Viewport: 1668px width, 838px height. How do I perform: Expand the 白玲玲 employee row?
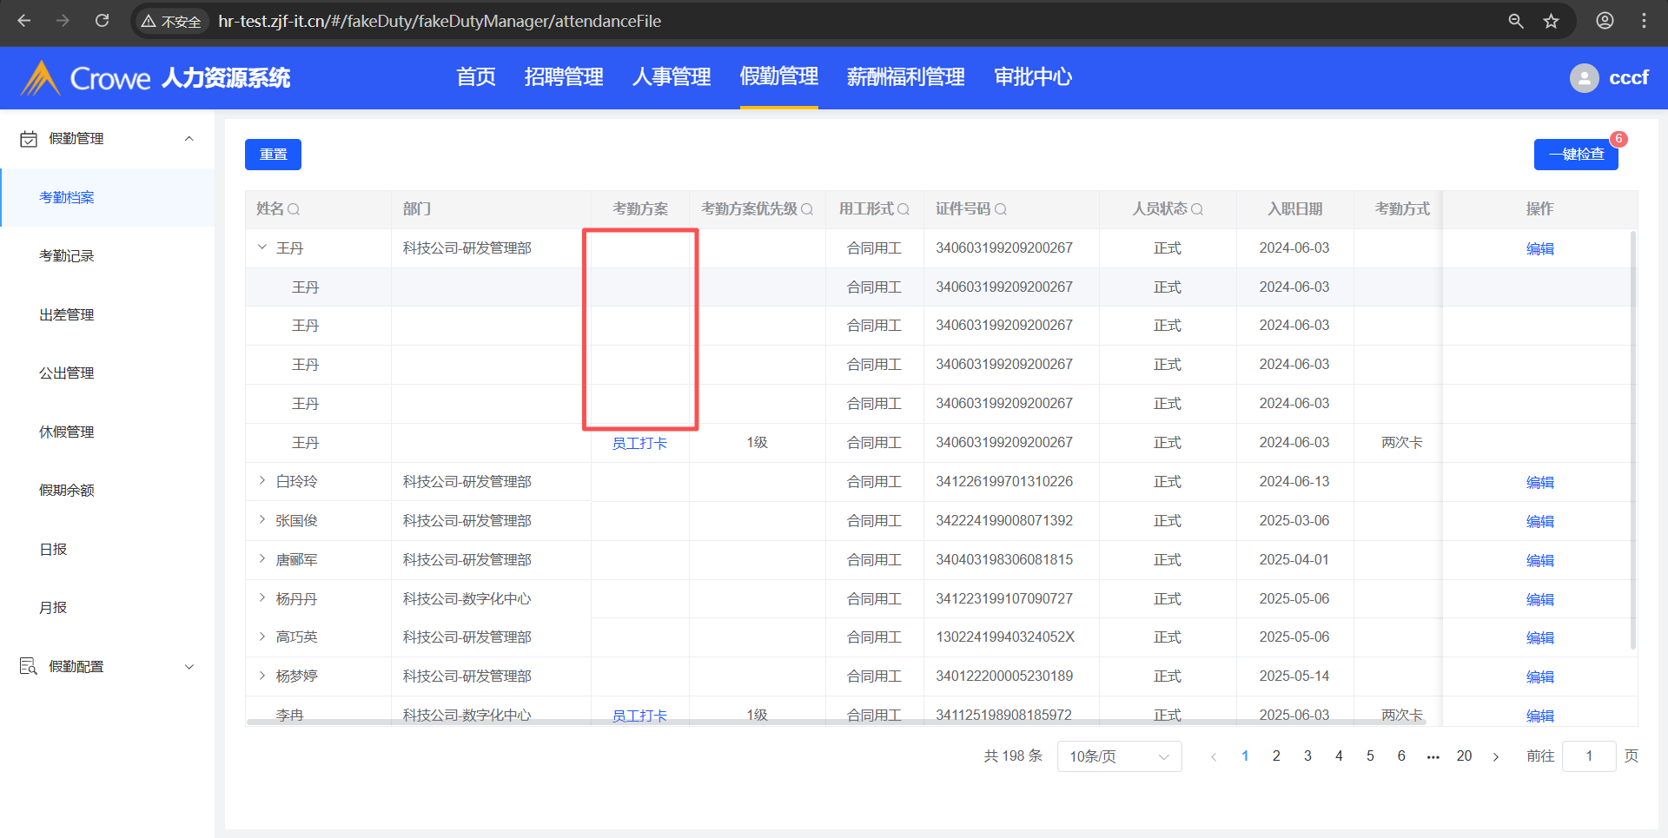(262, 481)
